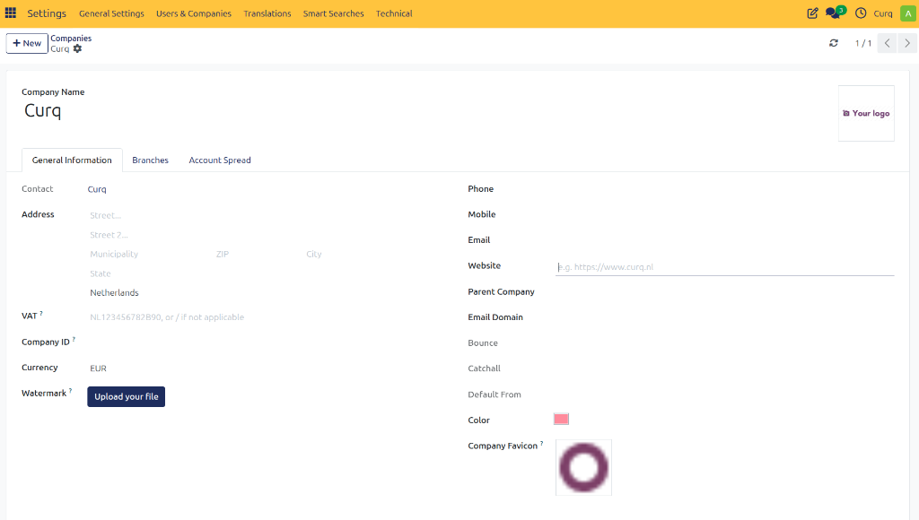Viewport: 919px width, 520px height.
Task: Open the Translations menu
Action: (x=267, y=13)
